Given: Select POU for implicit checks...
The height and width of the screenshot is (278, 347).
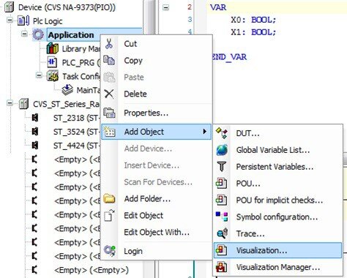Looking at the screenshot, I should pos(277,200).
